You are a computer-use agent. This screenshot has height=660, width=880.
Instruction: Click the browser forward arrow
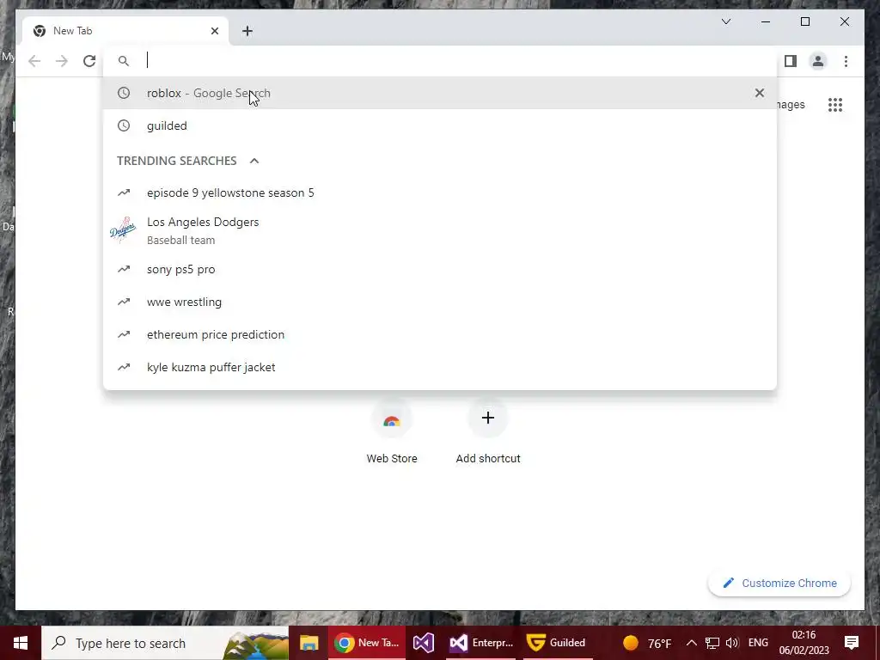click(62, 61)
